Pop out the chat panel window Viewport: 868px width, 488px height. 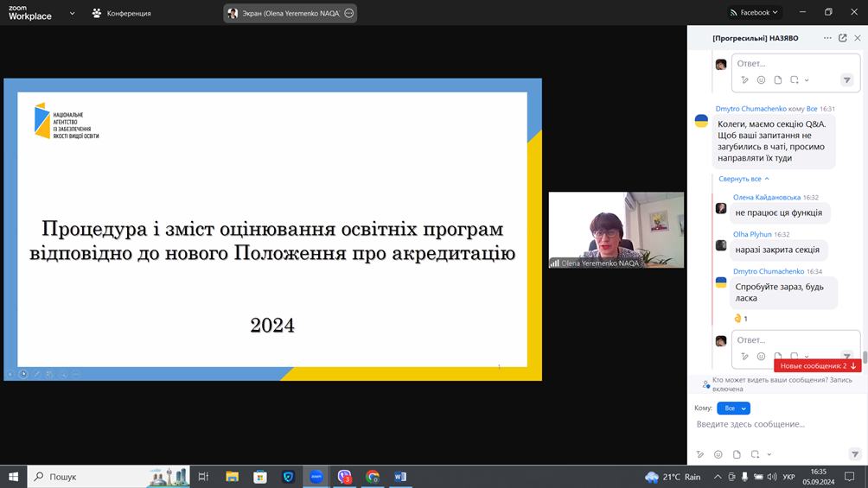pyautogui.click(x=843, y=38)
